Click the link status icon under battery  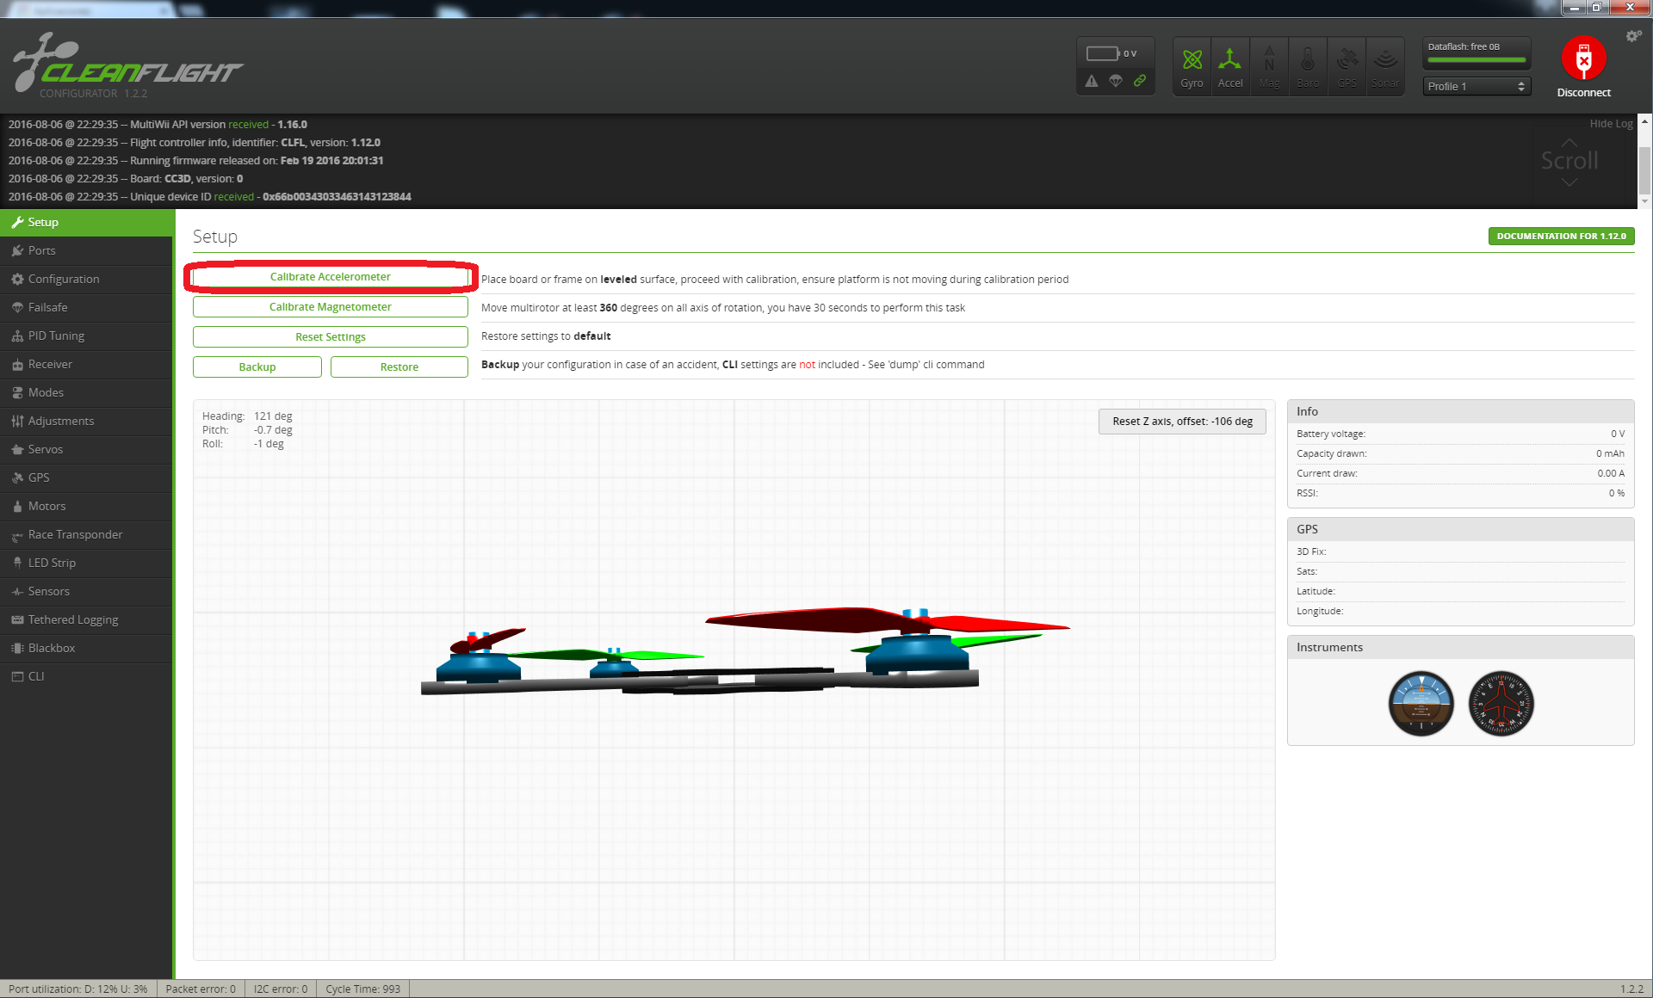point(1140,81)
